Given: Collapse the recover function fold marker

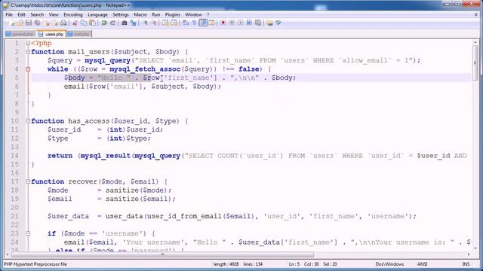Looking at the screenshot, I should coord(28,181).
